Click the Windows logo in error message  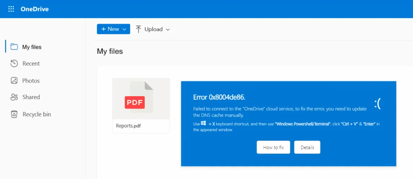coord(203,123)
